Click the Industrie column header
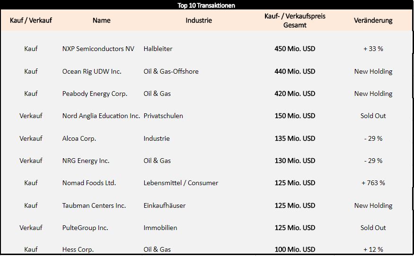Screen dimensions: 414x256 tap(199, 20)
